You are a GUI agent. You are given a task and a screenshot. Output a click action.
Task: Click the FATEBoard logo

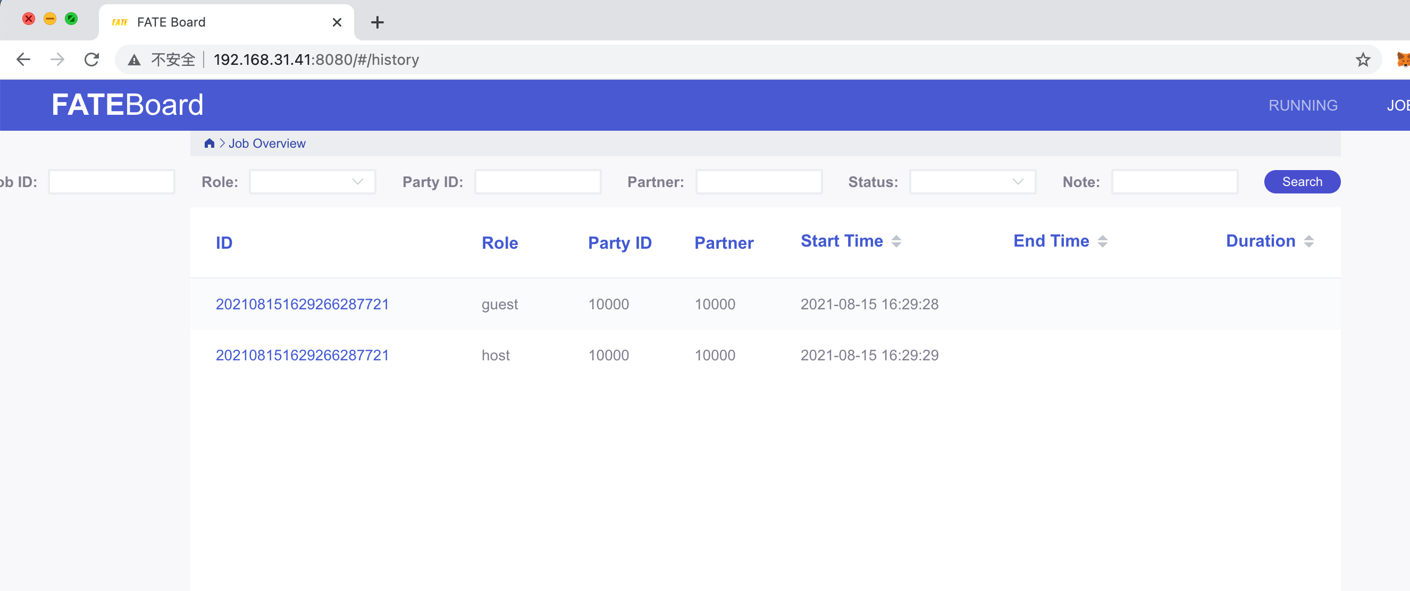128,105
